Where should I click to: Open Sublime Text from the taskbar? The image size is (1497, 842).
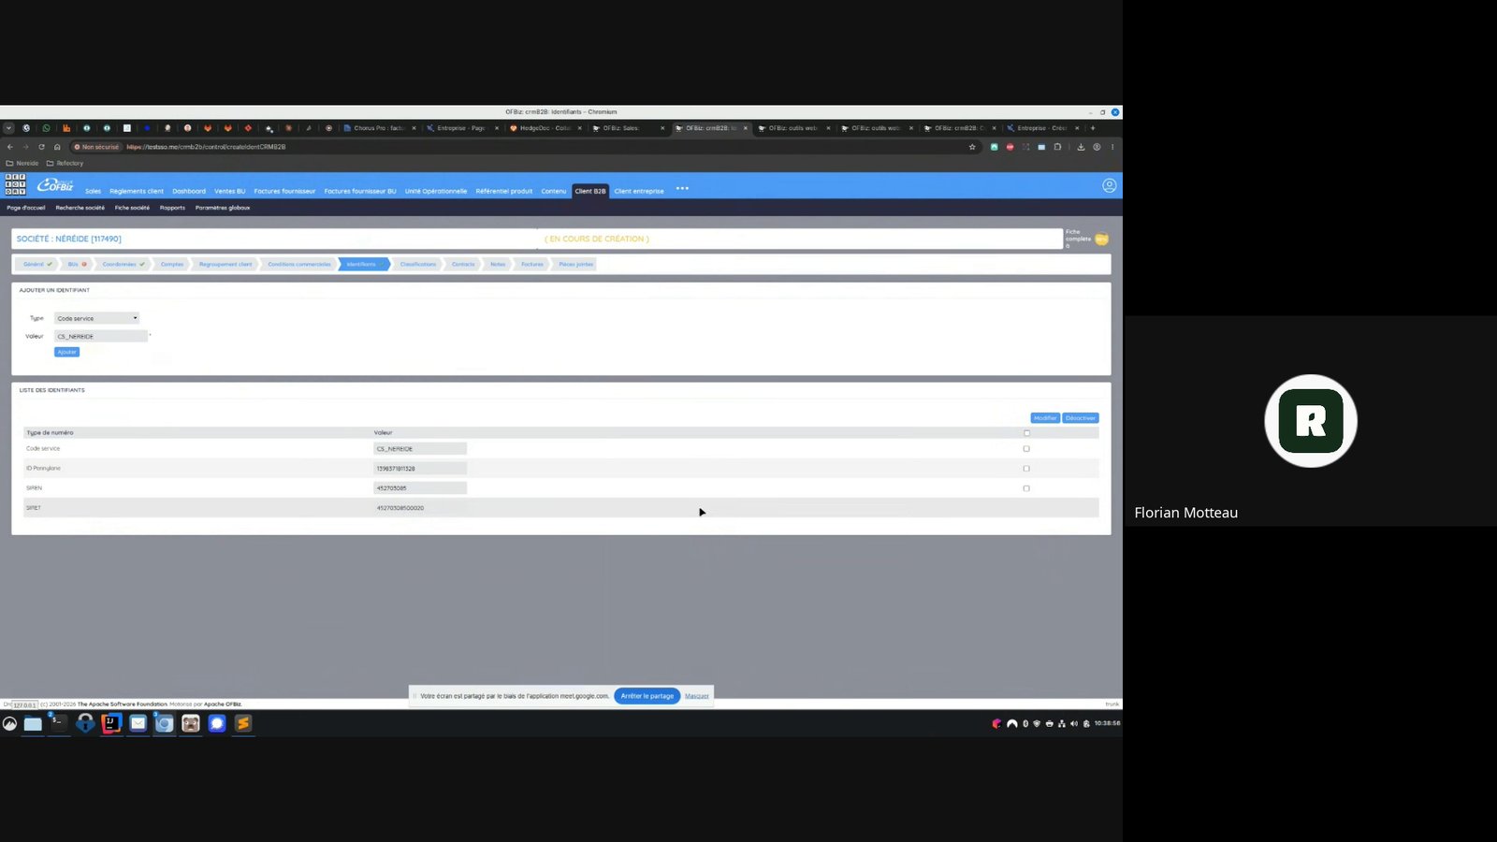tap(243, 723)
